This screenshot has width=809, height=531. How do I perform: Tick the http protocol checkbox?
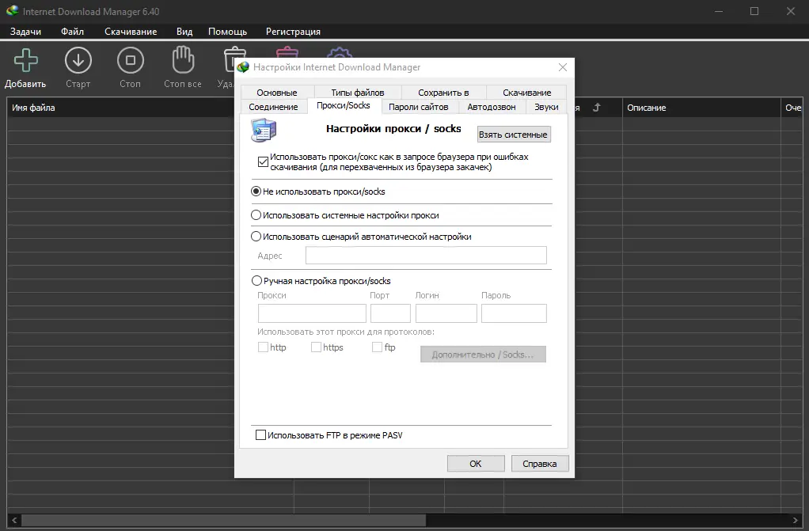(x=263, y=347)
